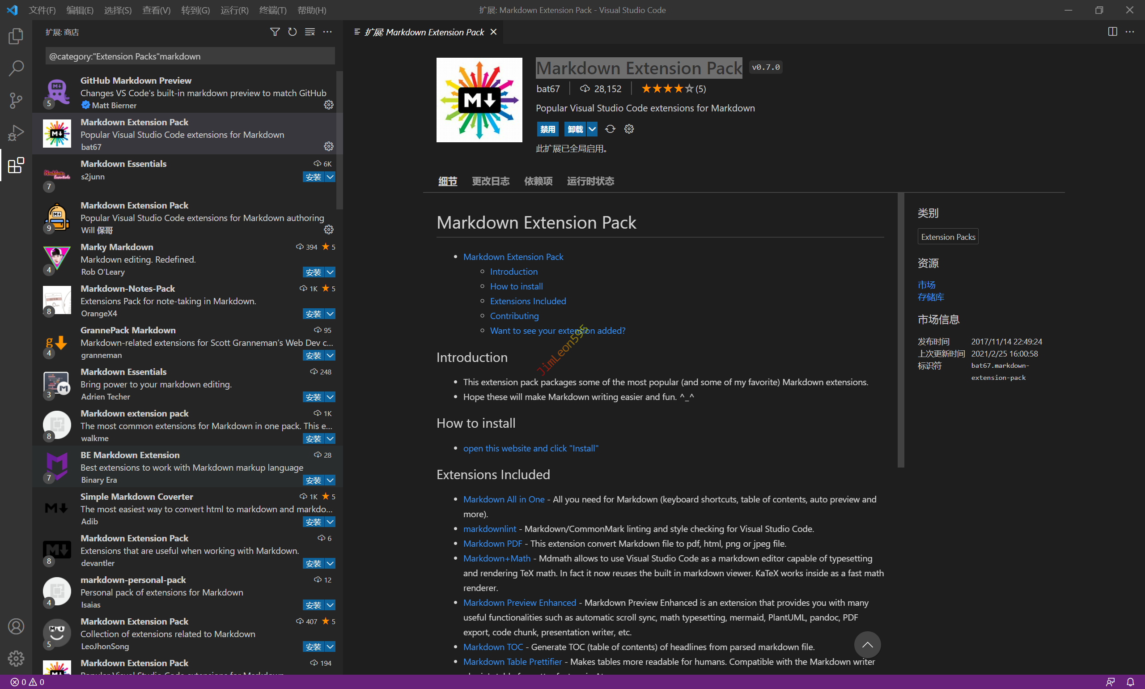Open Source Control view
The image size is (1145, 689).
16,100
